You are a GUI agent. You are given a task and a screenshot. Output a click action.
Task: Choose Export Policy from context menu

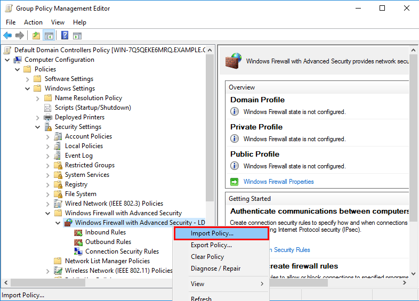click(222, 245)
